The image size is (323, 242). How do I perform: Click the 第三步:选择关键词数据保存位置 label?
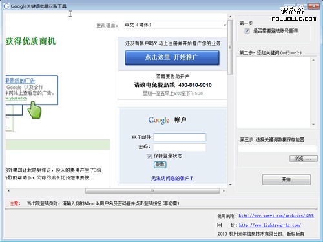click(x=272, y=140)
